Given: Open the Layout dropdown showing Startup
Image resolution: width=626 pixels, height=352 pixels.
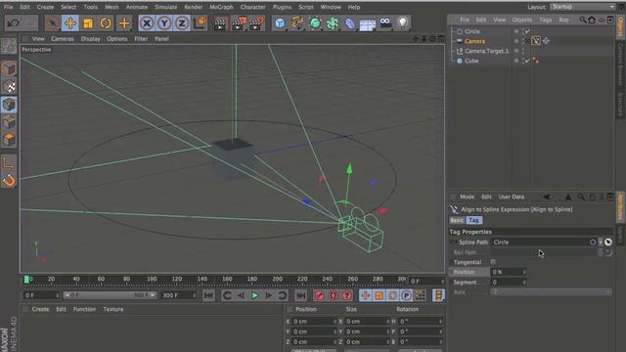Looking at the screenshot, I should click(583, 7).
